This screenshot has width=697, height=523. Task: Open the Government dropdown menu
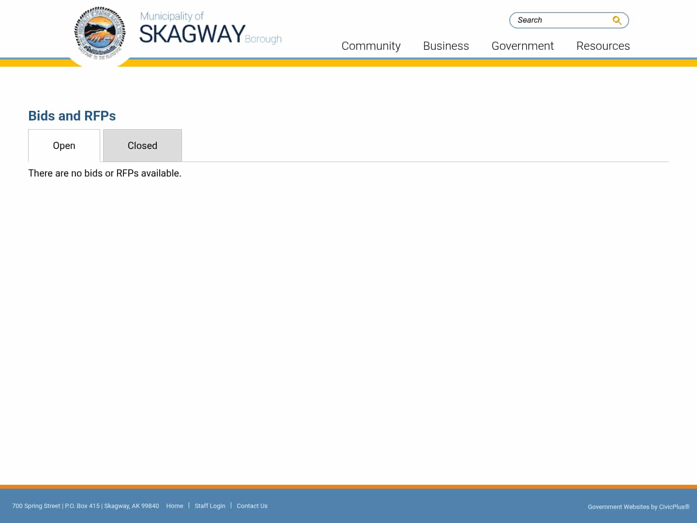point(523,45)
